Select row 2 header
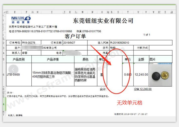The image size is (179, 127). coord(4,43)
